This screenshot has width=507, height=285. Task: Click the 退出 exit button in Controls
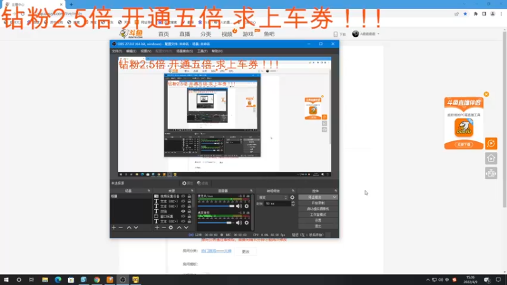pos(318,226)
